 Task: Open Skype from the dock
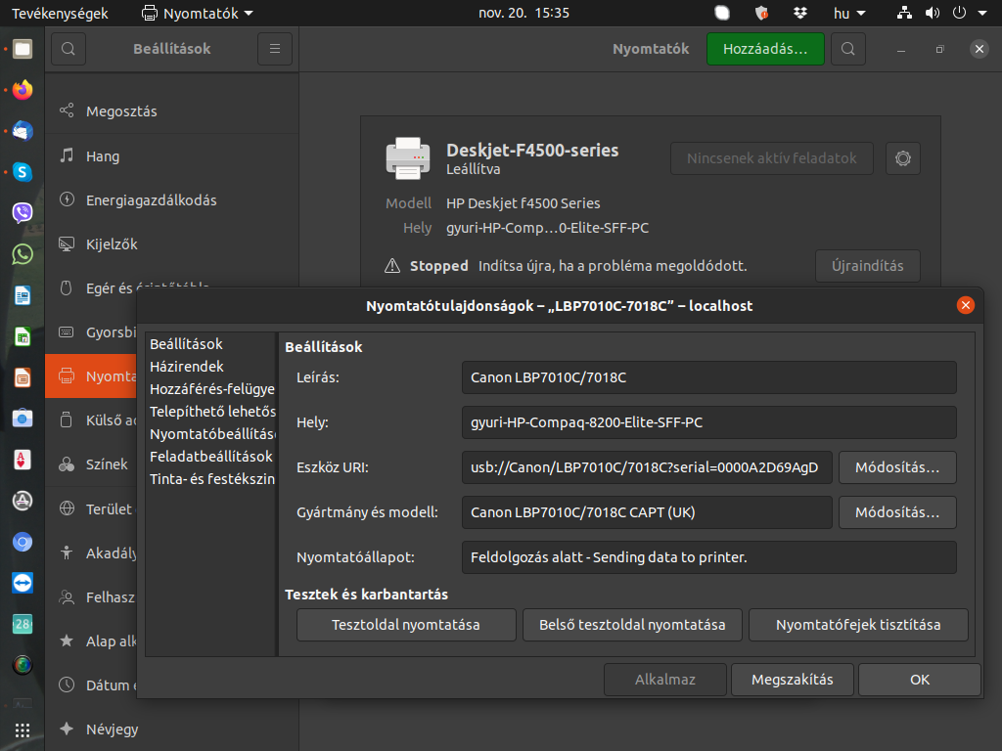tap(23, 172)
